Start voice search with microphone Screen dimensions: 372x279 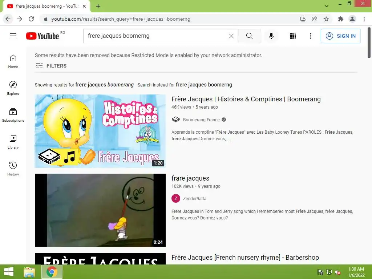(x=271, y=36)
